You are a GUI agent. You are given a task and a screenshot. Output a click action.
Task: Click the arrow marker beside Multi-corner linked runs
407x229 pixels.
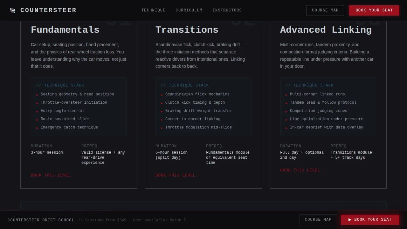pos(286,94)
